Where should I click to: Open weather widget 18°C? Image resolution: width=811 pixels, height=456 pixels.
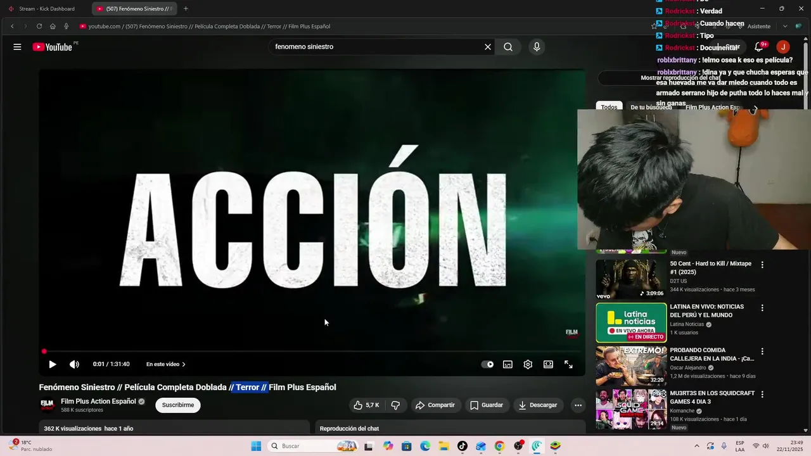point(30,446)
